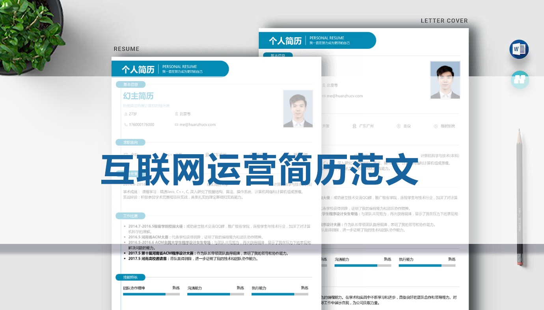Click the 2014.7-2016.5极客学院校园大使 bullet line
The height and width of the screenshot is (310, 544).
tap(219, 229)
